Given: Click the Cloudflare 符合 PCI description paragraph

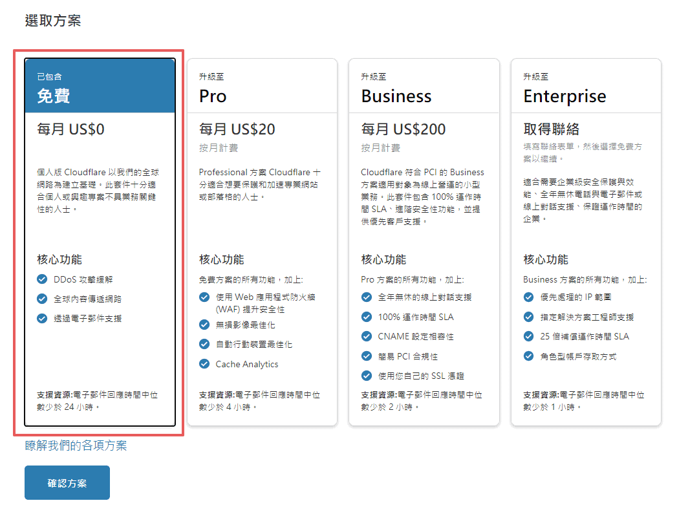Looking at the screenshot, I should pyautogui.click(x=422, y=197).
